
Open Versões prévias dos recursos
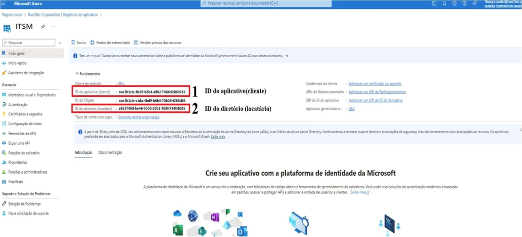point(157,43)
